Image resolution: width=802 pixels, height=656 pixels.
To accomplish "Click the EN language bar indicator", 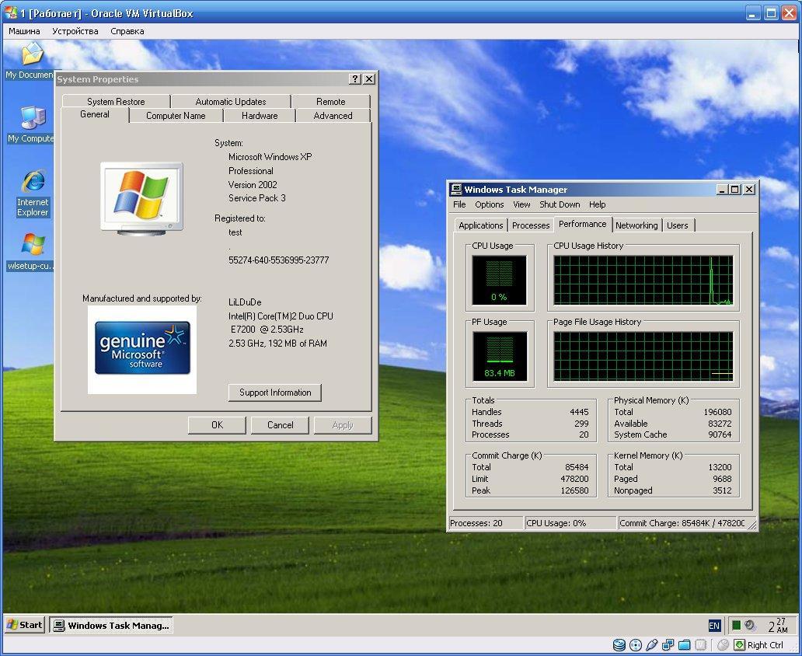I will click(714, 626).
